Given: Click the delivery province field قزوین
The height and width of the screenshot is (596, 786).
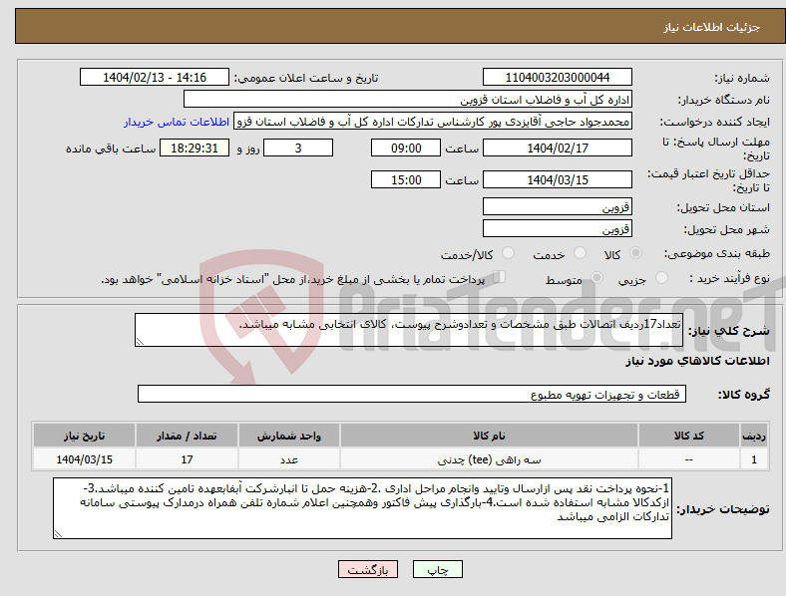Looking at the screenshot, I should point(558,206).
